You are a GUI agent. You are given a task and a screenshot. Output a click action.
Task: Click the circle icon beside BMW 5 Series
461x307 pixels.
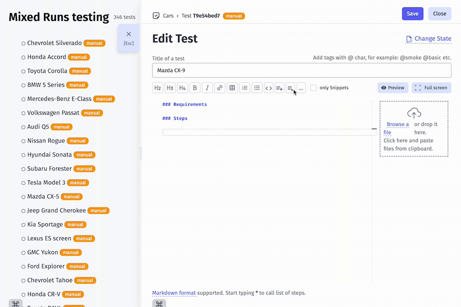[23, 85]
